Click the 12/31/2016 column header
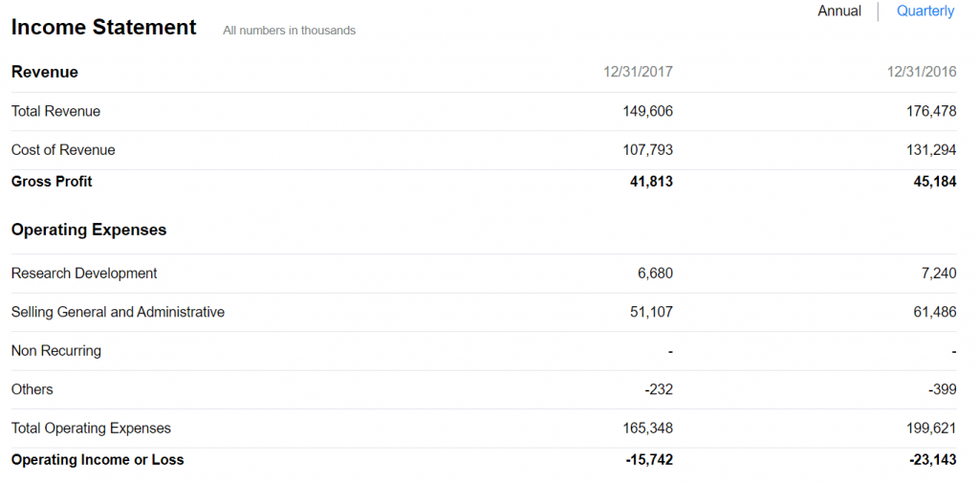979x484 pixels. (x=921, y=72)
